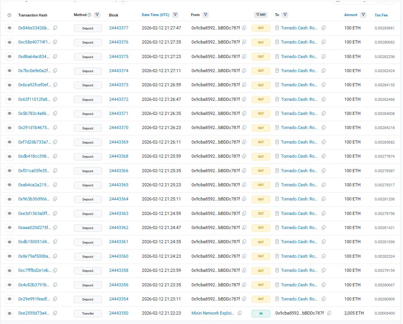Copy From address in block 24443369 row
403x324 pixels.
244,142
